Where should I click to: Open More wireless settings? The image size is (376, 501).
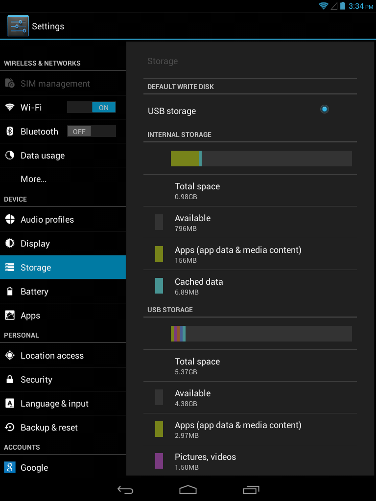click(x=63, y=179)
